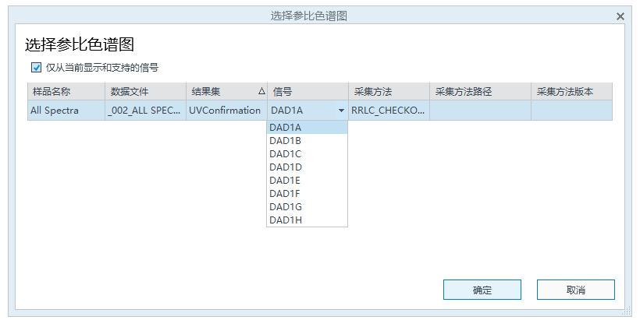Click the 确定 confirm button
Screen dimensions: 640x320
(x=482, y=290)
